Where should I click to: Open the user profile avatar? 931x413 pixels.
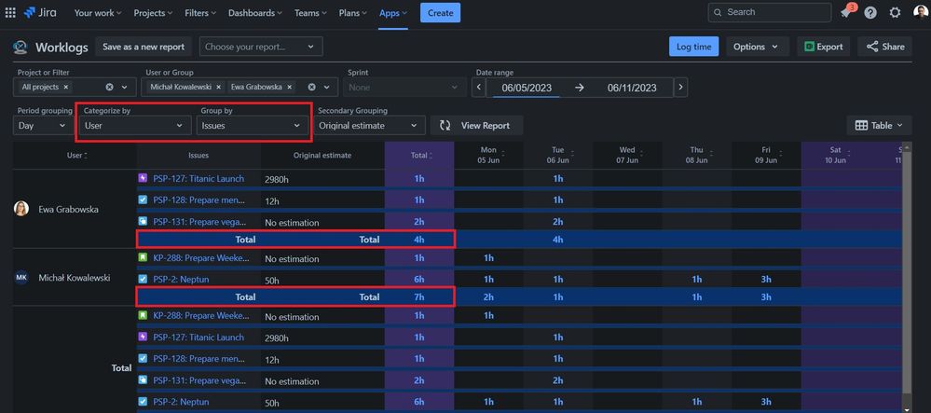coord(921,12)
